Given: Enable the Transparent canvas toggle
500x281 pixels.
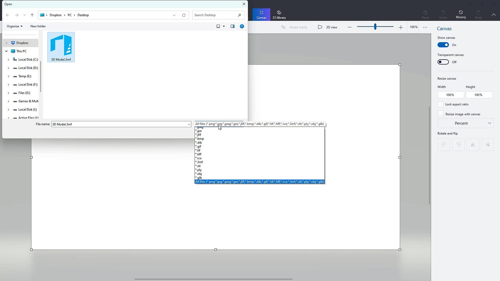Looking at the screenshot, I should click(443, 62).
